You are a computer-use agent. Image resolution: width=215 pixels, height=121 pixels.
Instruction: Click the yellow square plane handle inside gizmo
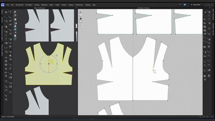pyautogui.click(x=51, y=62)
